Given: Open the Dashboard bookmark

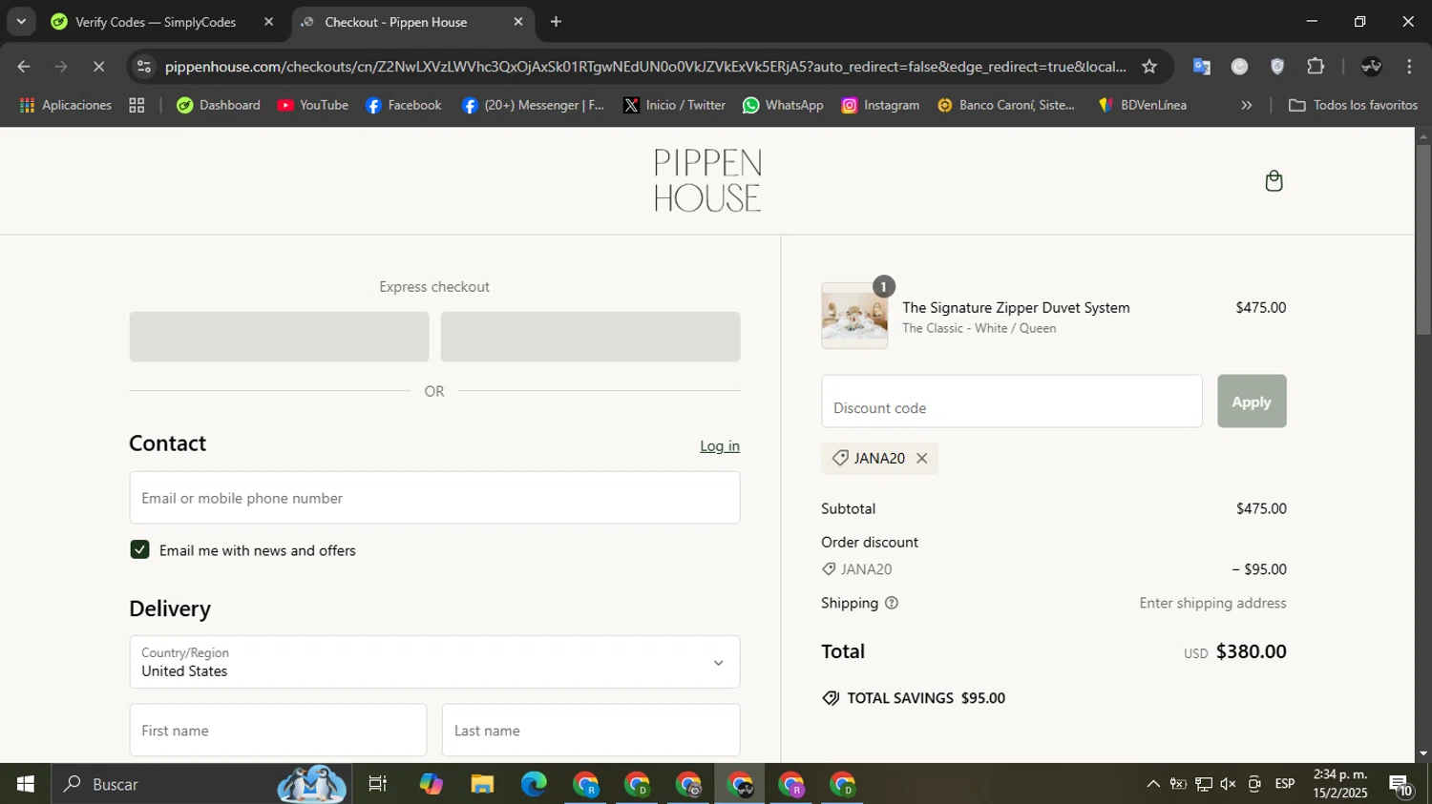Looking at the screenshot, I should pos(219,106).
